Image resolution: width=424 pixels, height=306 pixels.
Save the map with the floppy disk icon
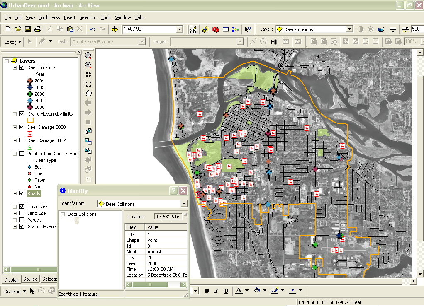(x=27, y=29)
